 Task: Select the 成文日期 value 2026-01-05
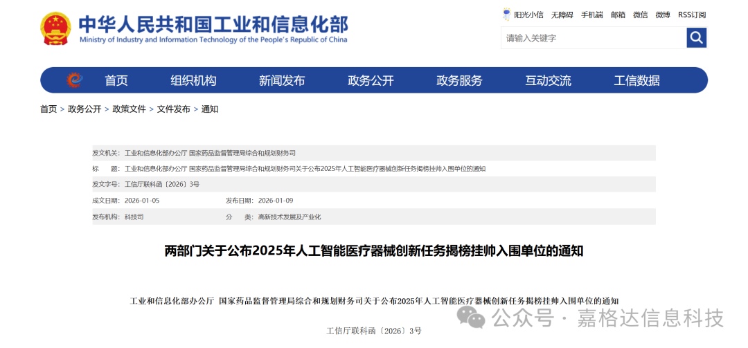click(x=142, y=200)
